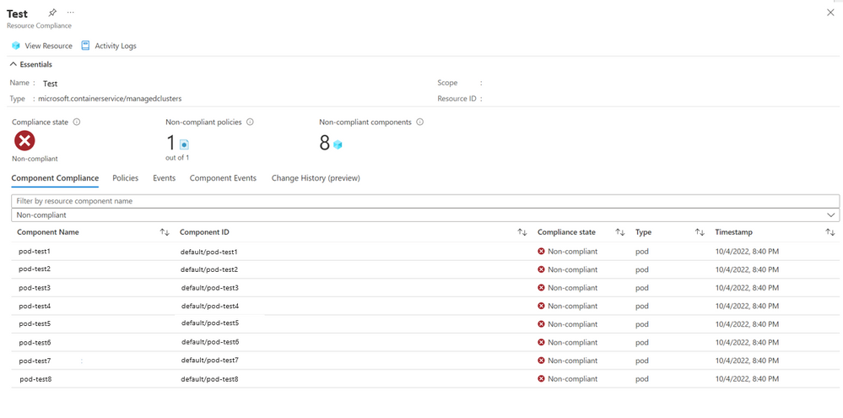Close the Resource Compliance blade

(830, 13)
